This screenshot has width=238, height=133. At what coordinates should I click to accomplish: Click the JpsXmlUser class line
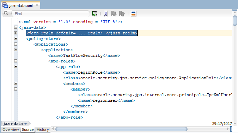[155, 95]
